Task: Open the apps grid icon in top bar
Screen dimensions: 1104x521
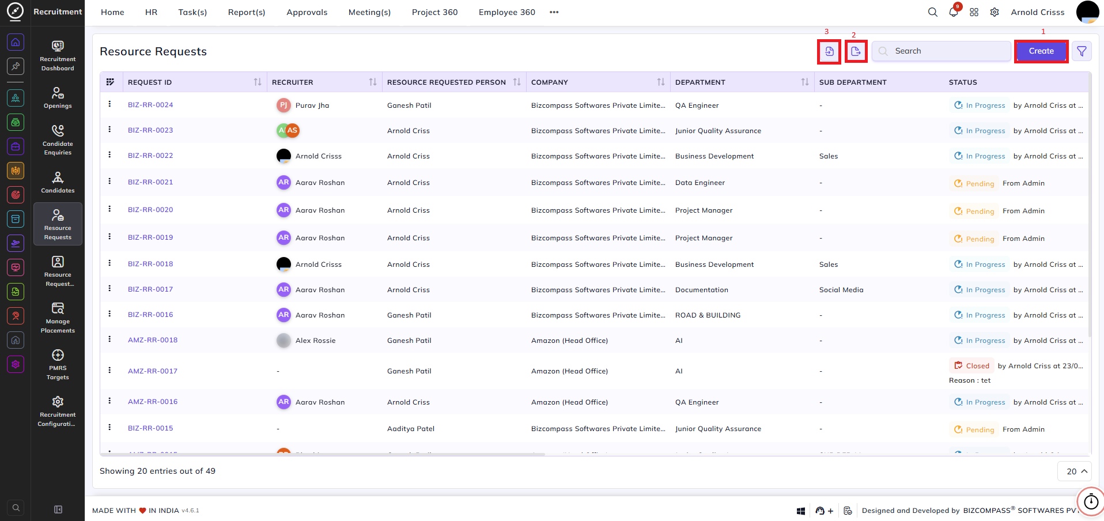Action: 974,12
